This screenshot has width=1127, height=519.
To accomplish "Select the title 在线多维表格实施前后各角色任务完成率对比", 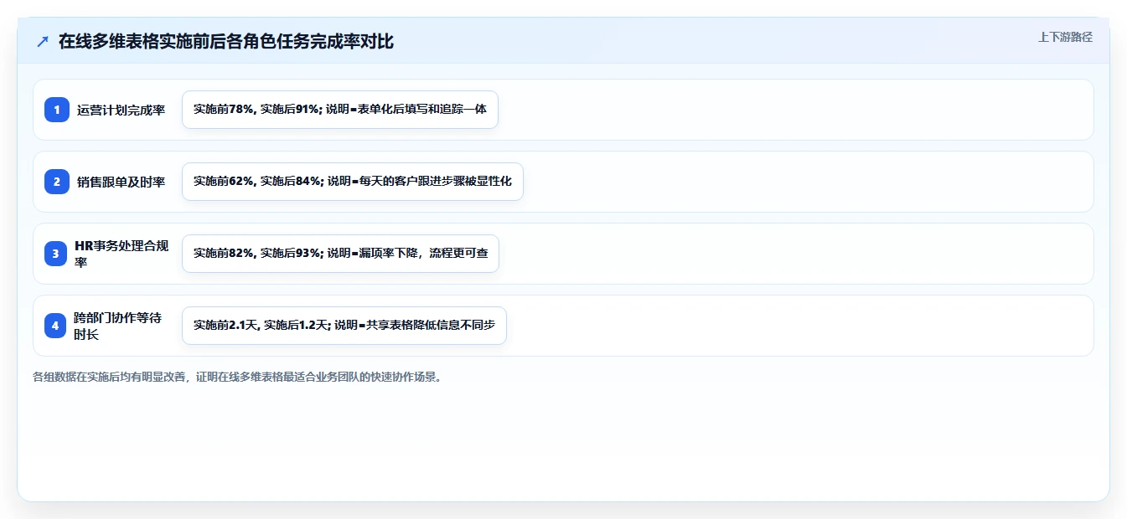I will [x=226, y=42].
